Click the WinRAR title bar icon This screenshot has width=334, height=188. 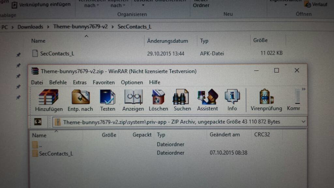(35, 71)
